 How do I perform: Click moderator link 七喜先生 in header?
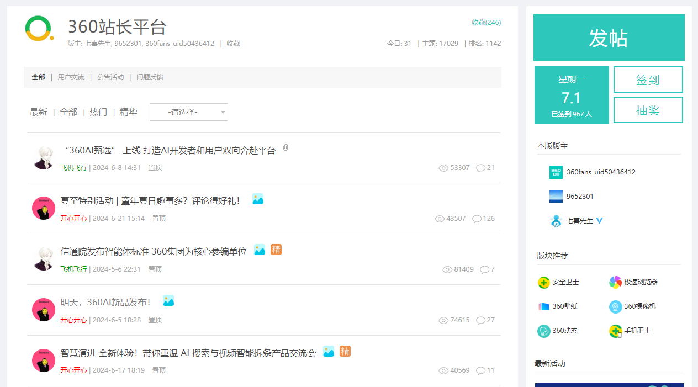pos(97,44)
